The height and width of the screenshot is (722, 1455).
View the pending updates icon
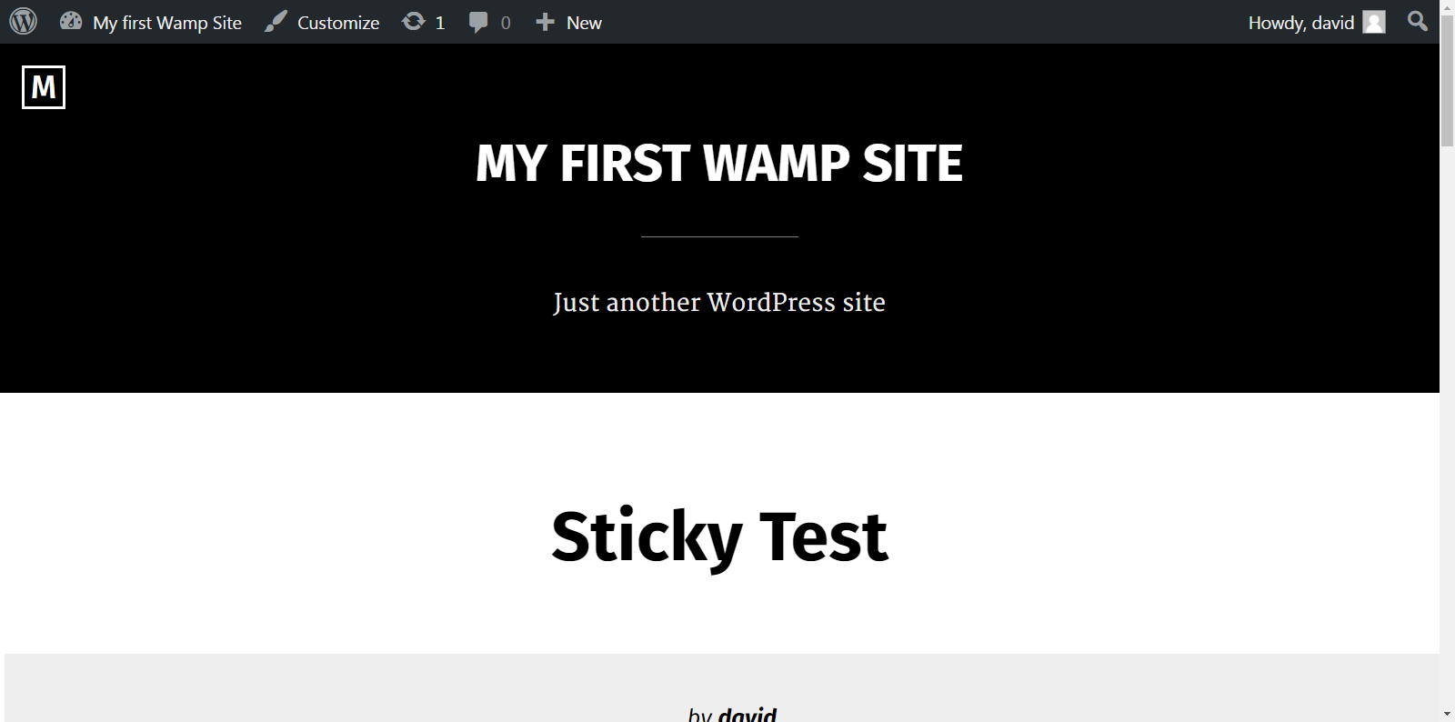[x=414, y=22]
